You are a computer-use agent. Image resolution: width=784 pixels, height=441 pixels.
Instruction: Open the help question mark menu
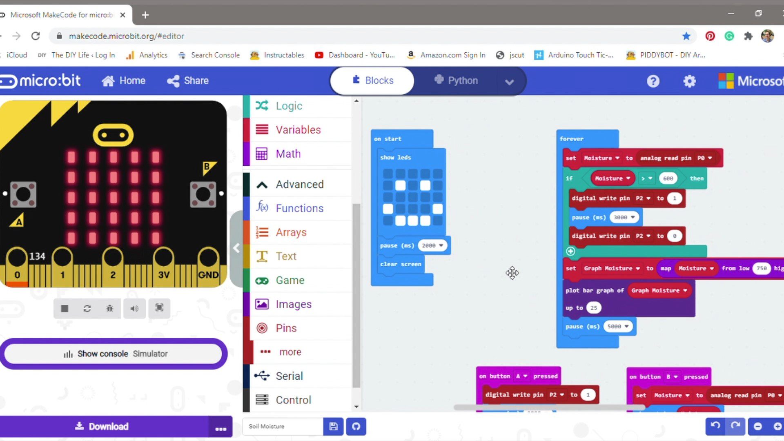pyautogui.click(x=653, y=81)
